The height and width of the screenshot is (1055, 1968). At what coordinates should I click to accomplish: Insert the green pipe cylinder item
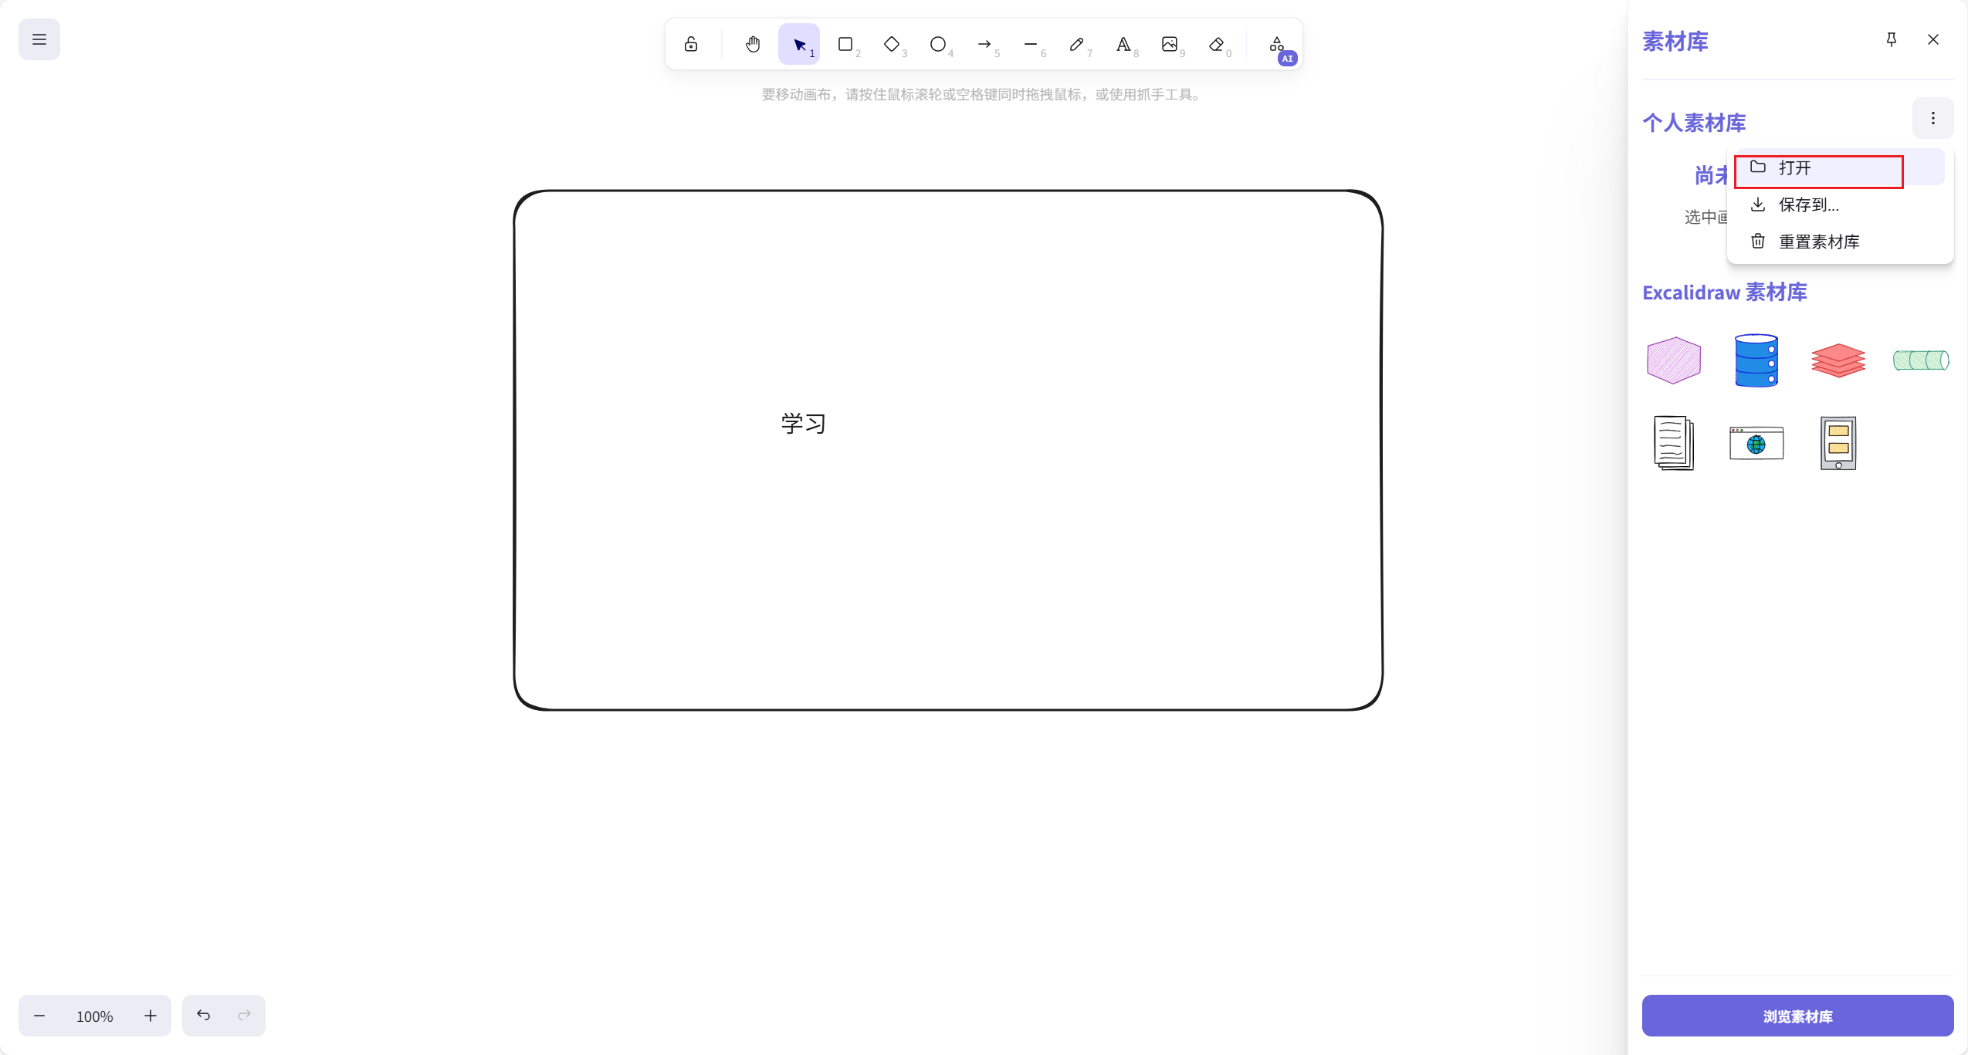pos(1921,360)
